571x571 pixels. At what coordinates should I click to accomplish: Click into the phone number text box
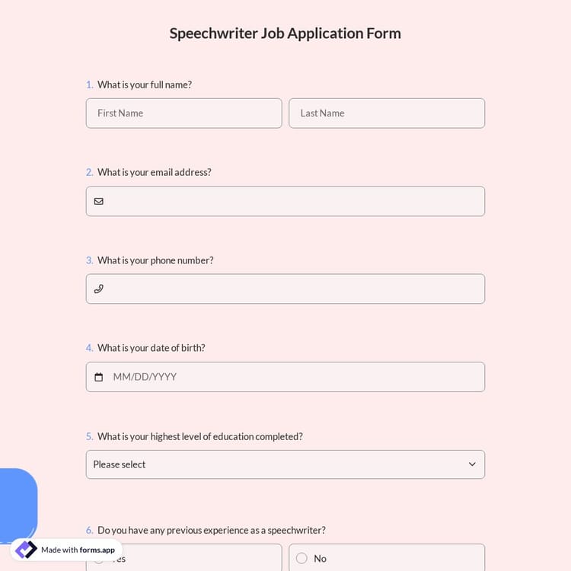coord(293,289)
